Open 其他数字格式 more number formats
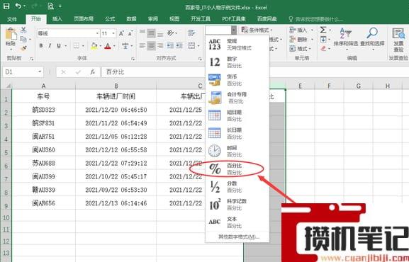409x262 pixels. (239, 237)
